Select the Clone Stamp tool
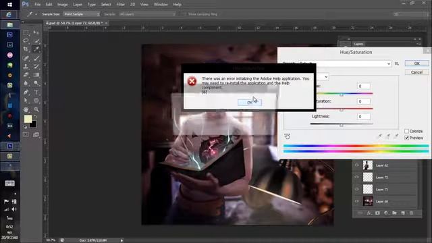 [26, 66]
